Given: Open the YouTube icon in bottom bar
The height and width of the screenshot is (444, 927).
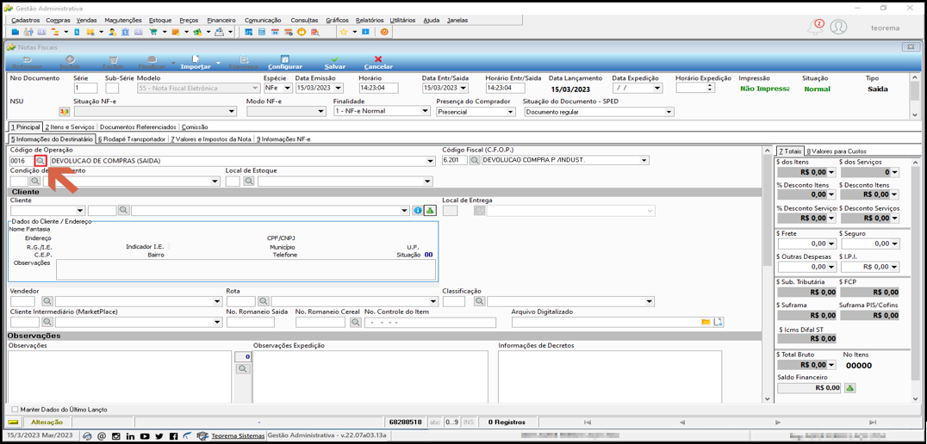Looking at the screenshot, I should tap(146, 436).
